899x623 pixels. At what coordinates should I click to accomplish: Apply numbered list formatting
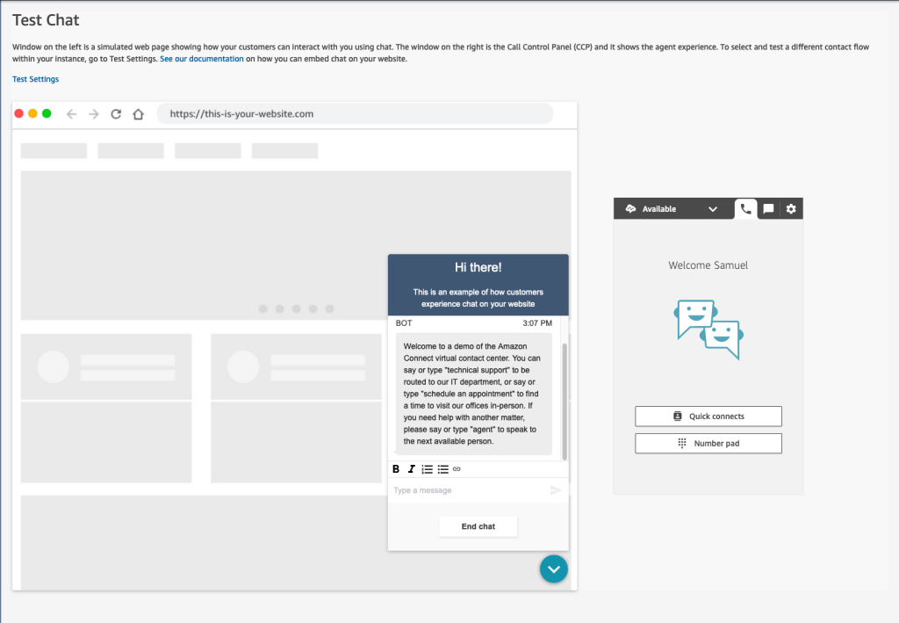click(427, 468)
